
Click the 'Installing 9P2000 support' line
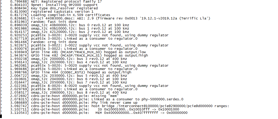(x=49, y=5)
